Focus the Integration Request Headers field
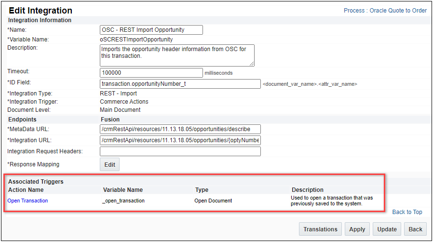This screenshot has width=433, height=242. [x=180, y=151]
